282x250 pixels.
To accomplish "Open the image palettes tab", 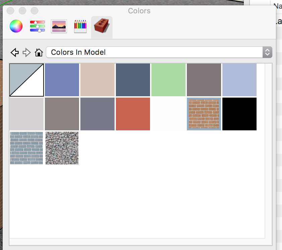I will pyautogui.click(x=59, y=26).
